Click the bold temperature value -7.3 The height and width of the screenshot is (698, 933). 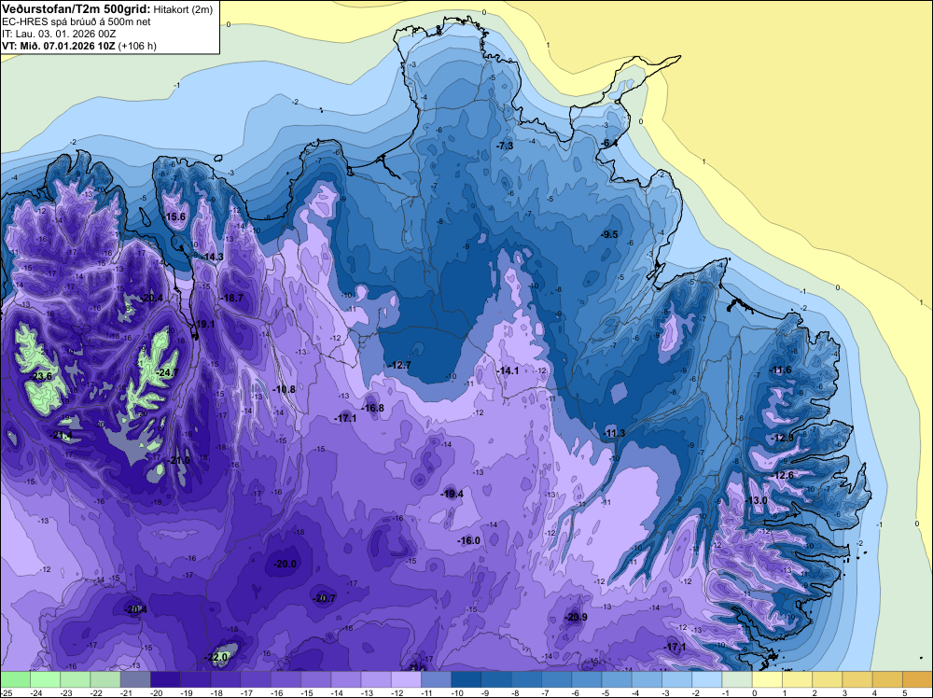505,146
